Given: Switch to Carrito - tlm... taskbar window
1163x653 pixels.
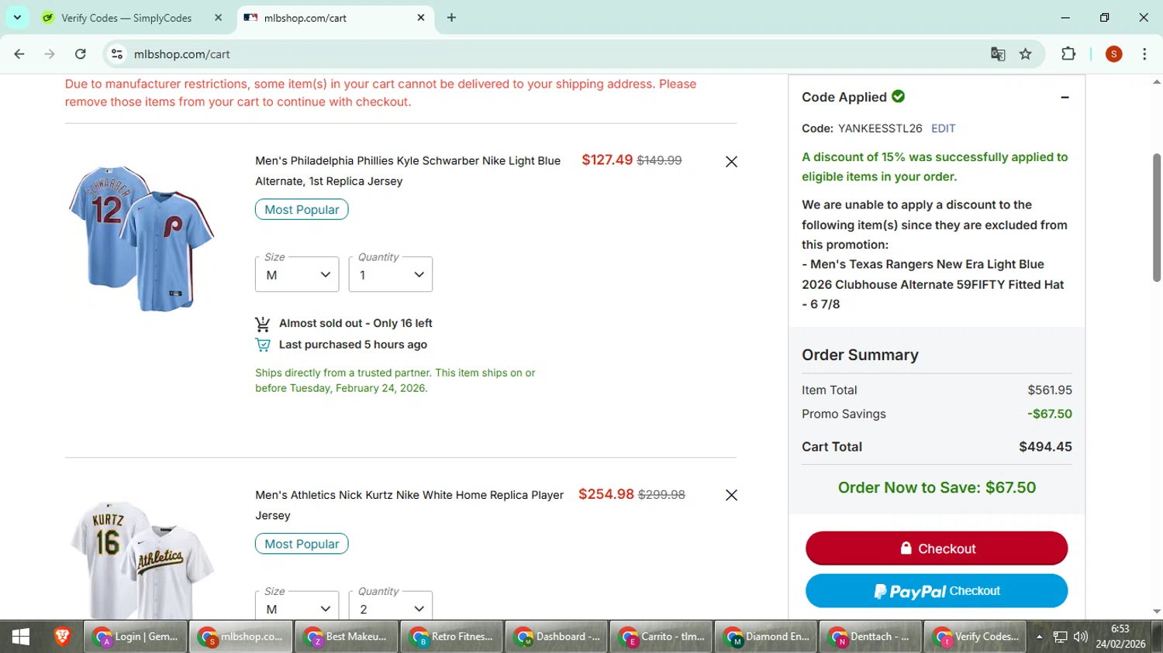Looking at the screenshot, I should click(x=662, y=637).
